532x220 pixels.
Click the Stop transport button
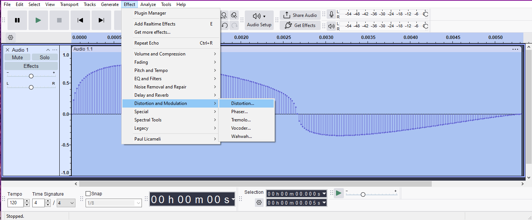[x=59, y=20]
